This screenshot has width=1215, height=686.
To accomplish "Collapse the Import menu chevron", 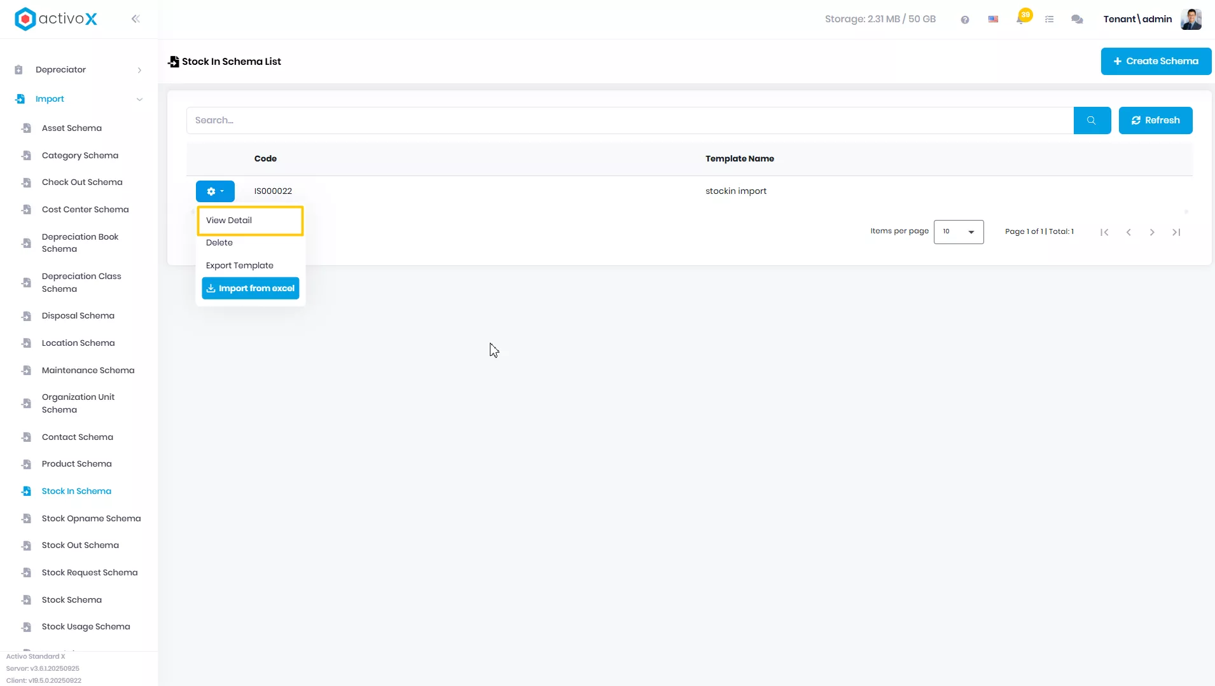I will click(x=139, y=99).
